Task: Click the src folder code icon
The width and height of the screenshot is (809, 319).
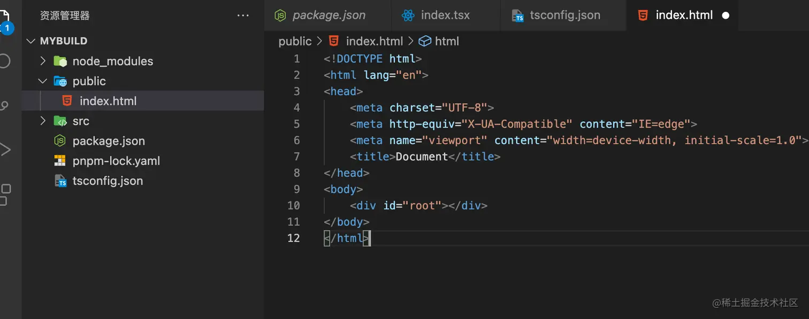Action: 60,121
